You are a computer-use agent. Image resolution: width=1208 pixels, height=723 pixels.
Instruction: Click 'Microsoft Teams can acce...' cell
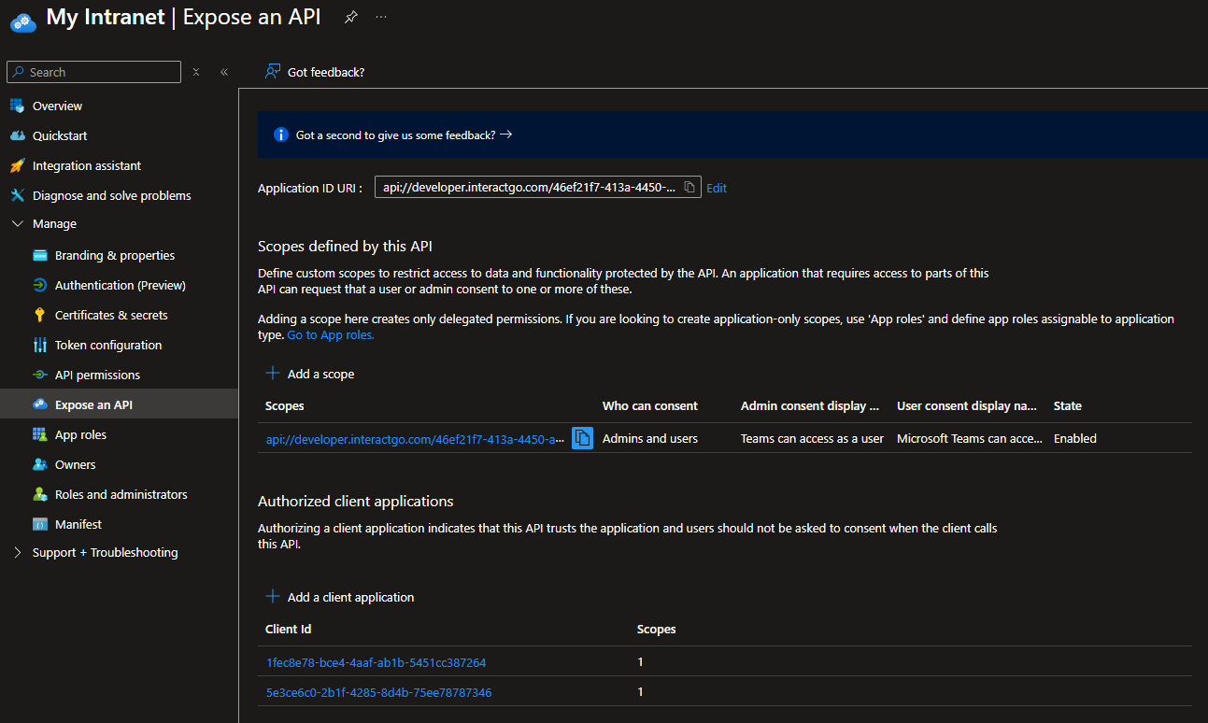[x=970, y=438]
